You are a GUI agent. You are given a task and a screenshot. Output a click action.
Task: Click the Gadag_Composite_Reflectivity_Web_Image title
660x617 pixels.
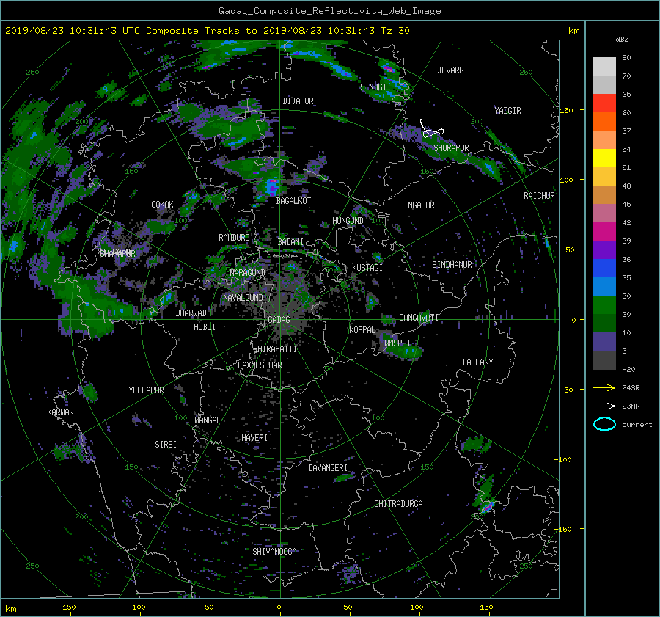coord(329,11)
